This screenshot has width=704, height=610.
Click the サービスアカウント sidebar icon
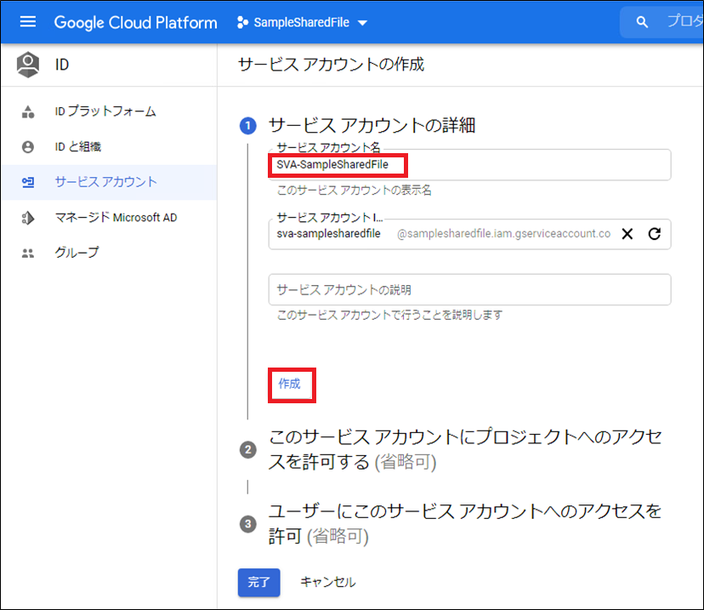(28, 182)
